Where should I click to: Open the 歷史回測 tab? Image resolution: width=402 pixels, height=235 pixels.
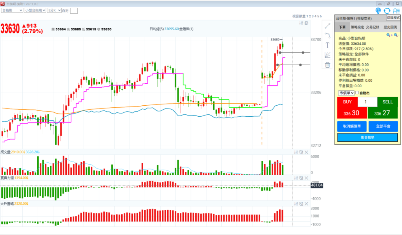390,27
